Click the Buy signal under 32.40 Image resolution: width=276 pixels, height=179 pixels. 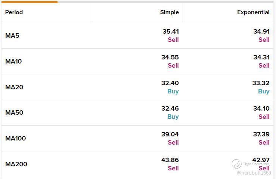click(173, 91)
